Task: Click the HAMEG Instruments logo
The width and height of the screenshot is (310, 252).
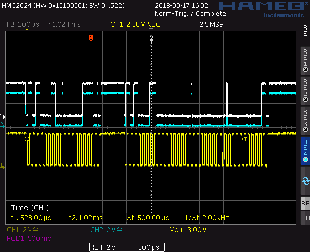Action: point(263,10)
